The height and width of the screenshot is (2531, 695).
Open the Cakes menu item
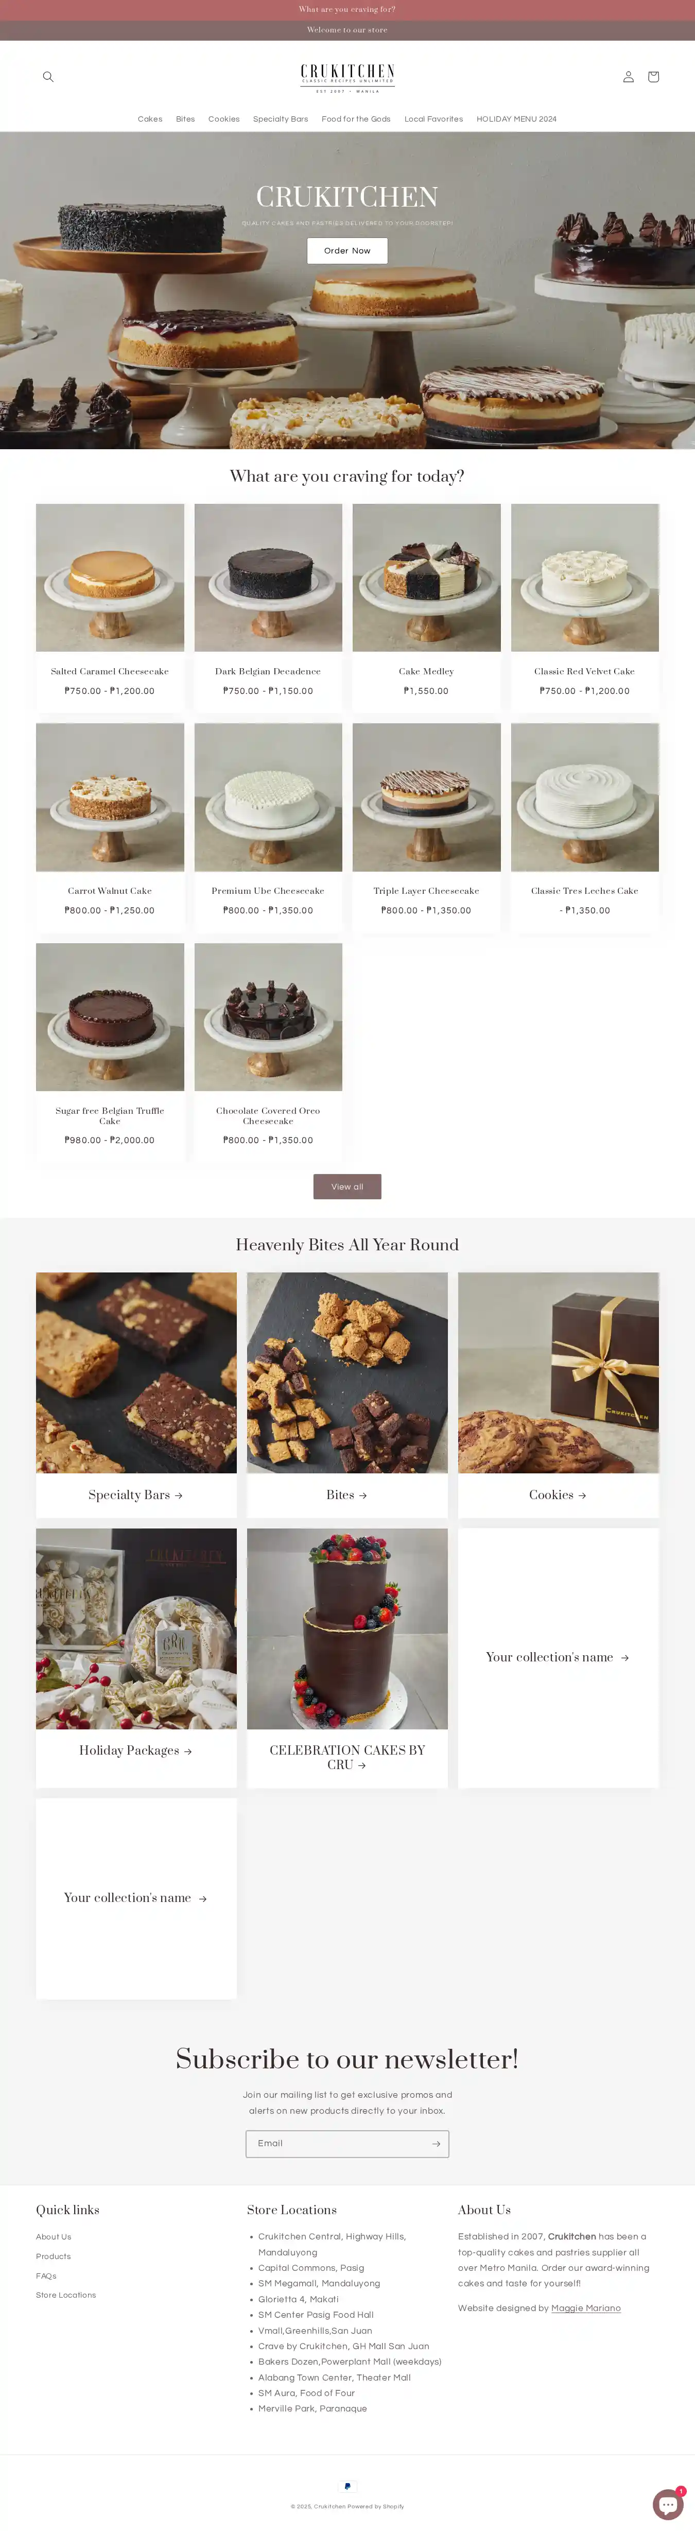[150, 119]
